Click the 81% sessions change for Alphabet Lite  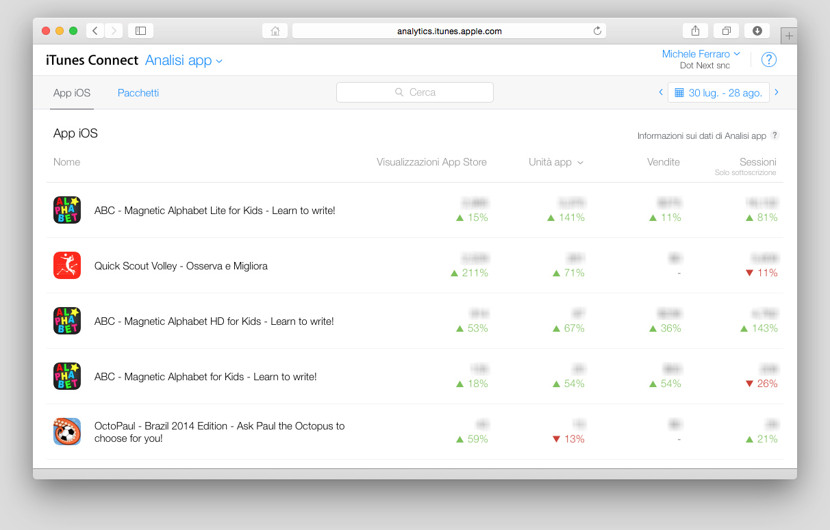(x=762, y=217)
